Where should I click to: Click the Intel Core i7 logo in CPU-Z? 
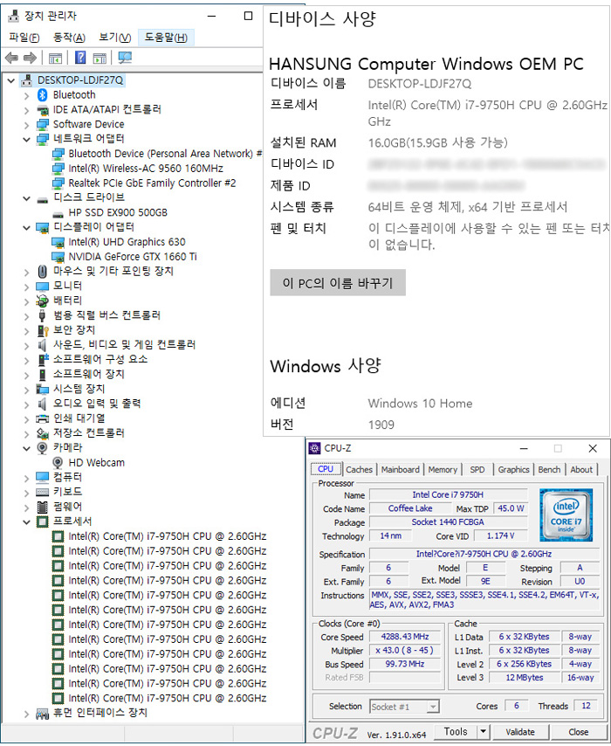pos(566,515)
